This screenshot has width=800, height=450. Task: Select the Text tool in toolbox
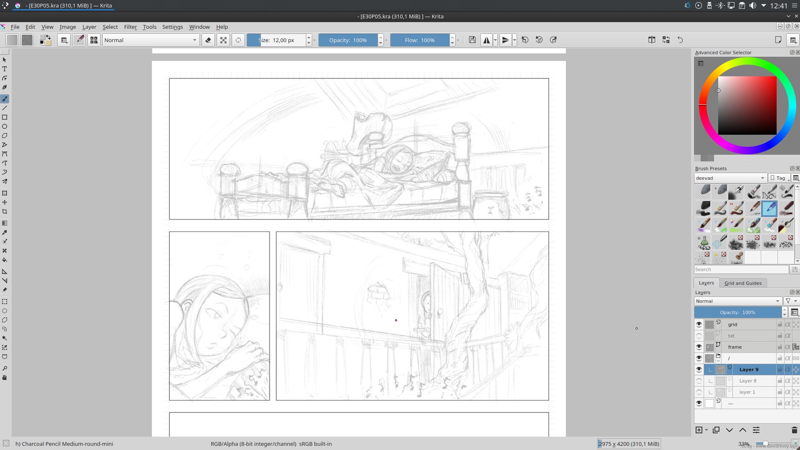pyautogui.click(x=5, y=69)
